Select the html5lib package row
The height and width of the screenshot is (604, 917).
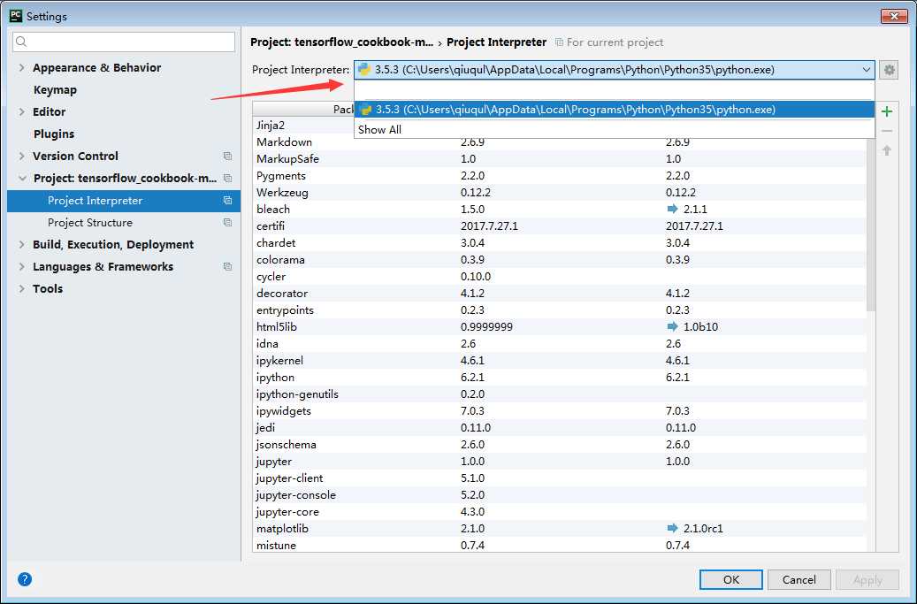tap(560, 327)
